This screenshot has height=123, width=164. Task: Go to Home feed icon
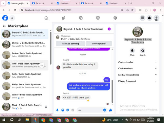pos(46,18)
